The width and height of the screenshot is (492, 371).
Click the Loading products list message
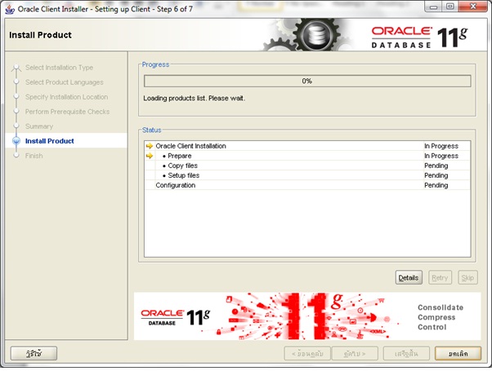195,99
